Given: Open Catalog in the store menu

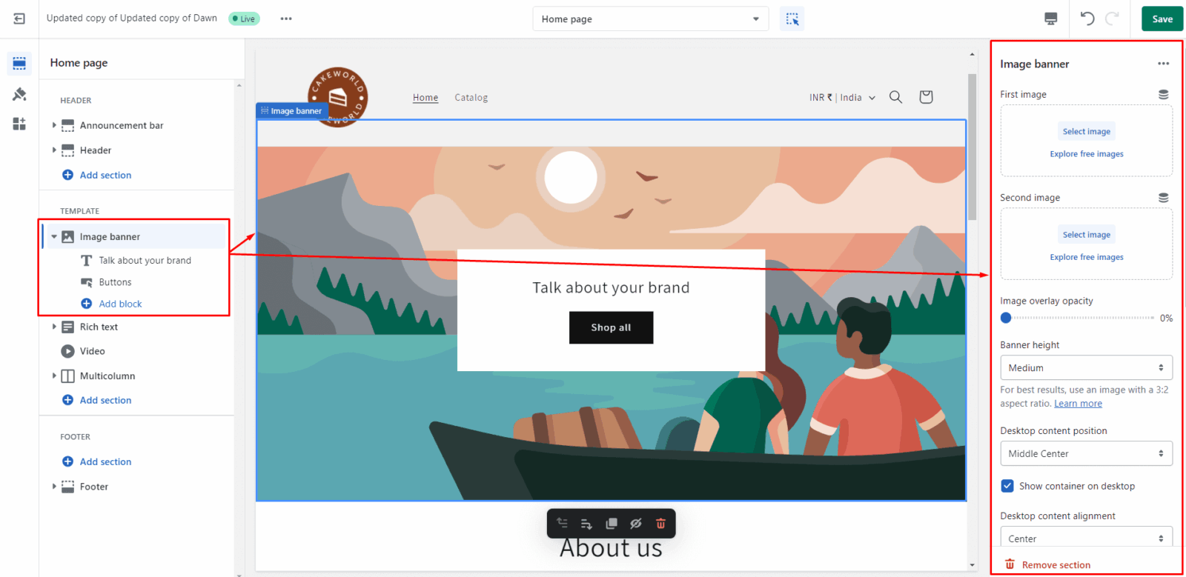Looking at the screenshot, I should point(471,98).
